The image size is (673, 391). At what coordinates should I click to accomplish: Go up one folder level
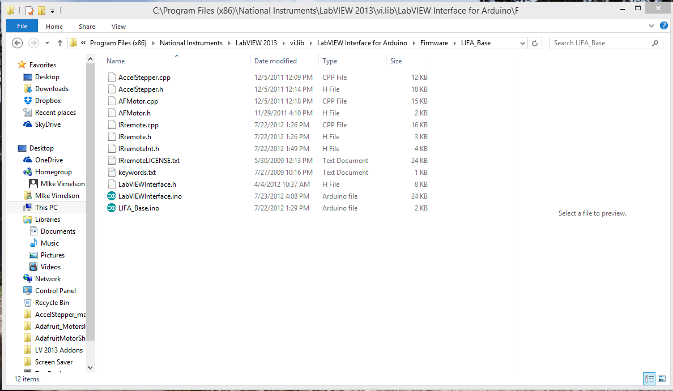coord(60,43)
